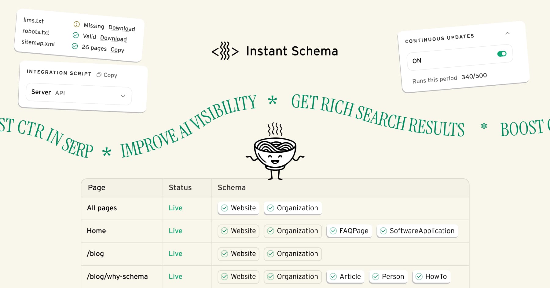Image resolution: width=550 pixels, height=288 pixels.
Task: Click the /blog row label
Action: (95, 254)
